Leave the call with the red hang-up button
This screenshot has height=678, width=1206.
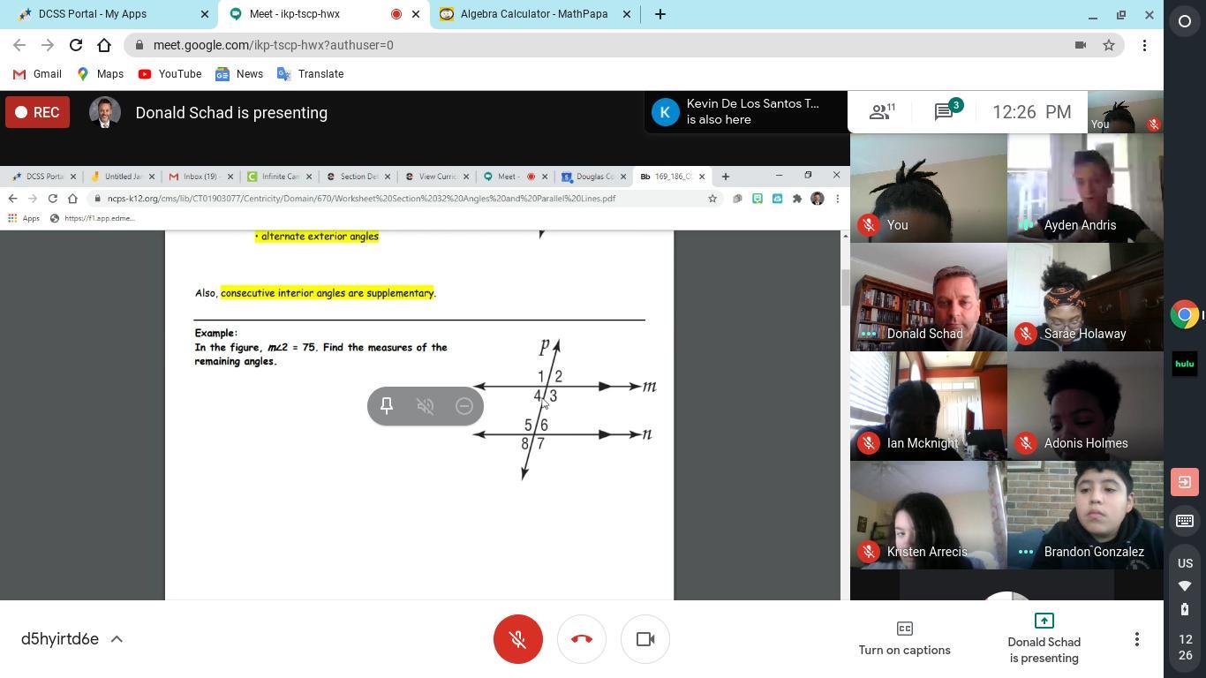coord(582,639)
